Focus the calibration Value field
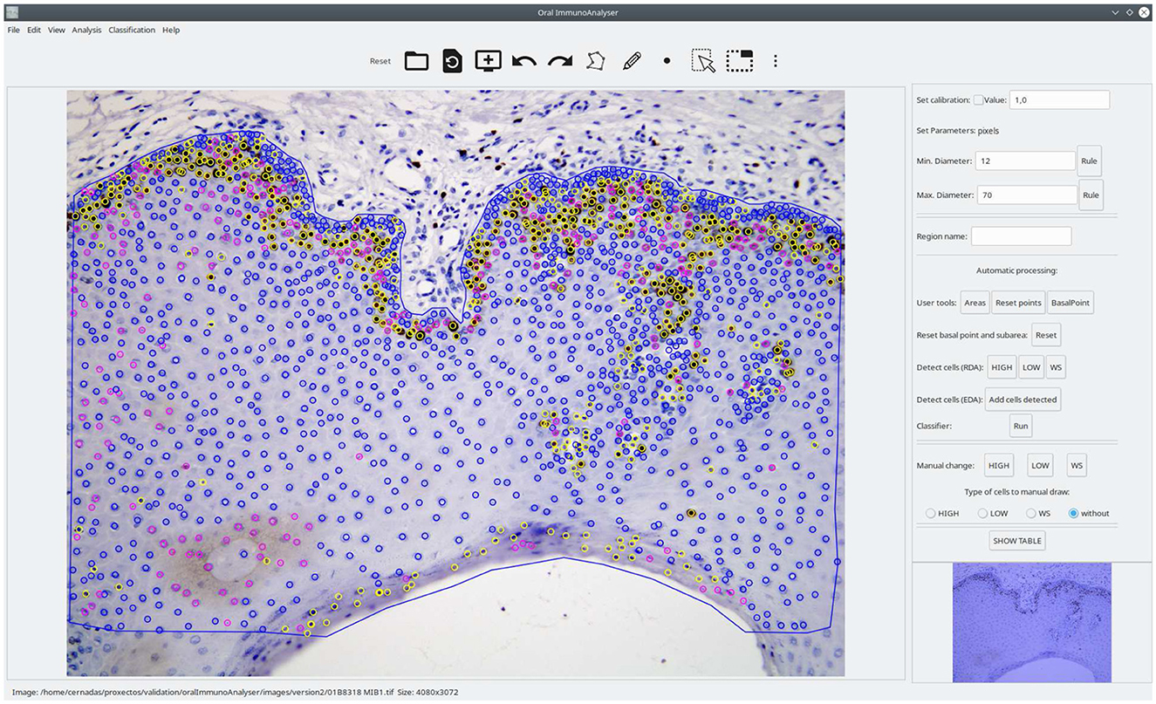Screen dimensions: 1156x704 tap(1059, 99)
